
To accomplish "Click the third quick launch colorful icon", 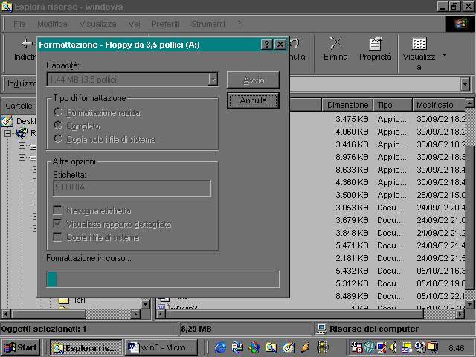I will pos(254,347).
